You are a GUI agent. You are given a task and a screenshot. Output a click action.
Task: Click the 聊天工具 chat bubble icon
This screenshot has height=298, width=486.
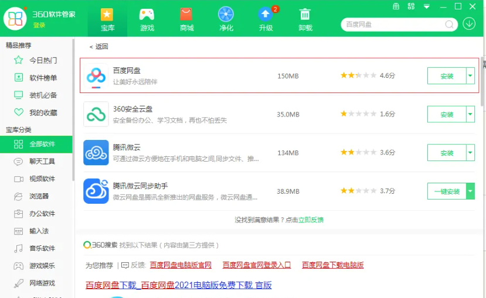[18, 162]
